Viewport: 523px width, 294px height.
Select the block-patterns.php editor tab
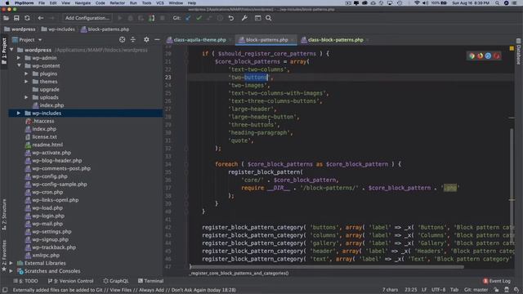266,40
